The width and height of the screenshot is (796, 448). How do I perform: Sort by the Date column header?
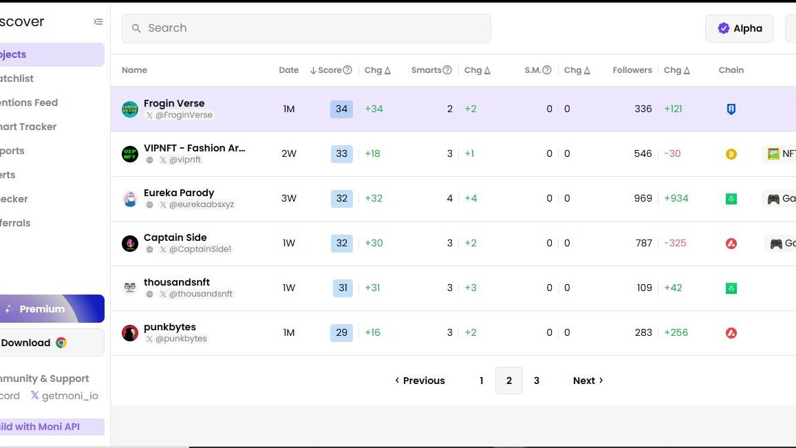(289, 70)
